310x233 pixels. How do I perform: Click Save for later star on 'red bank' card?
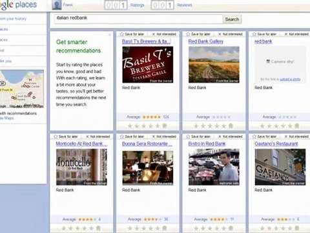tap(254, 34)
